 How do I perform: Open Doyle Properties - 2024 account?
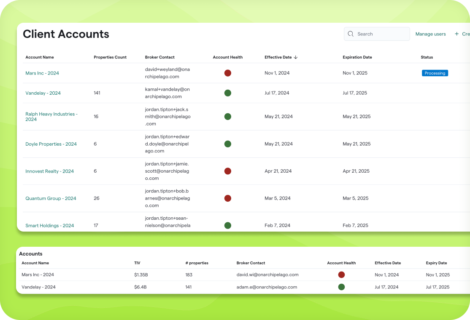point(51,144)
